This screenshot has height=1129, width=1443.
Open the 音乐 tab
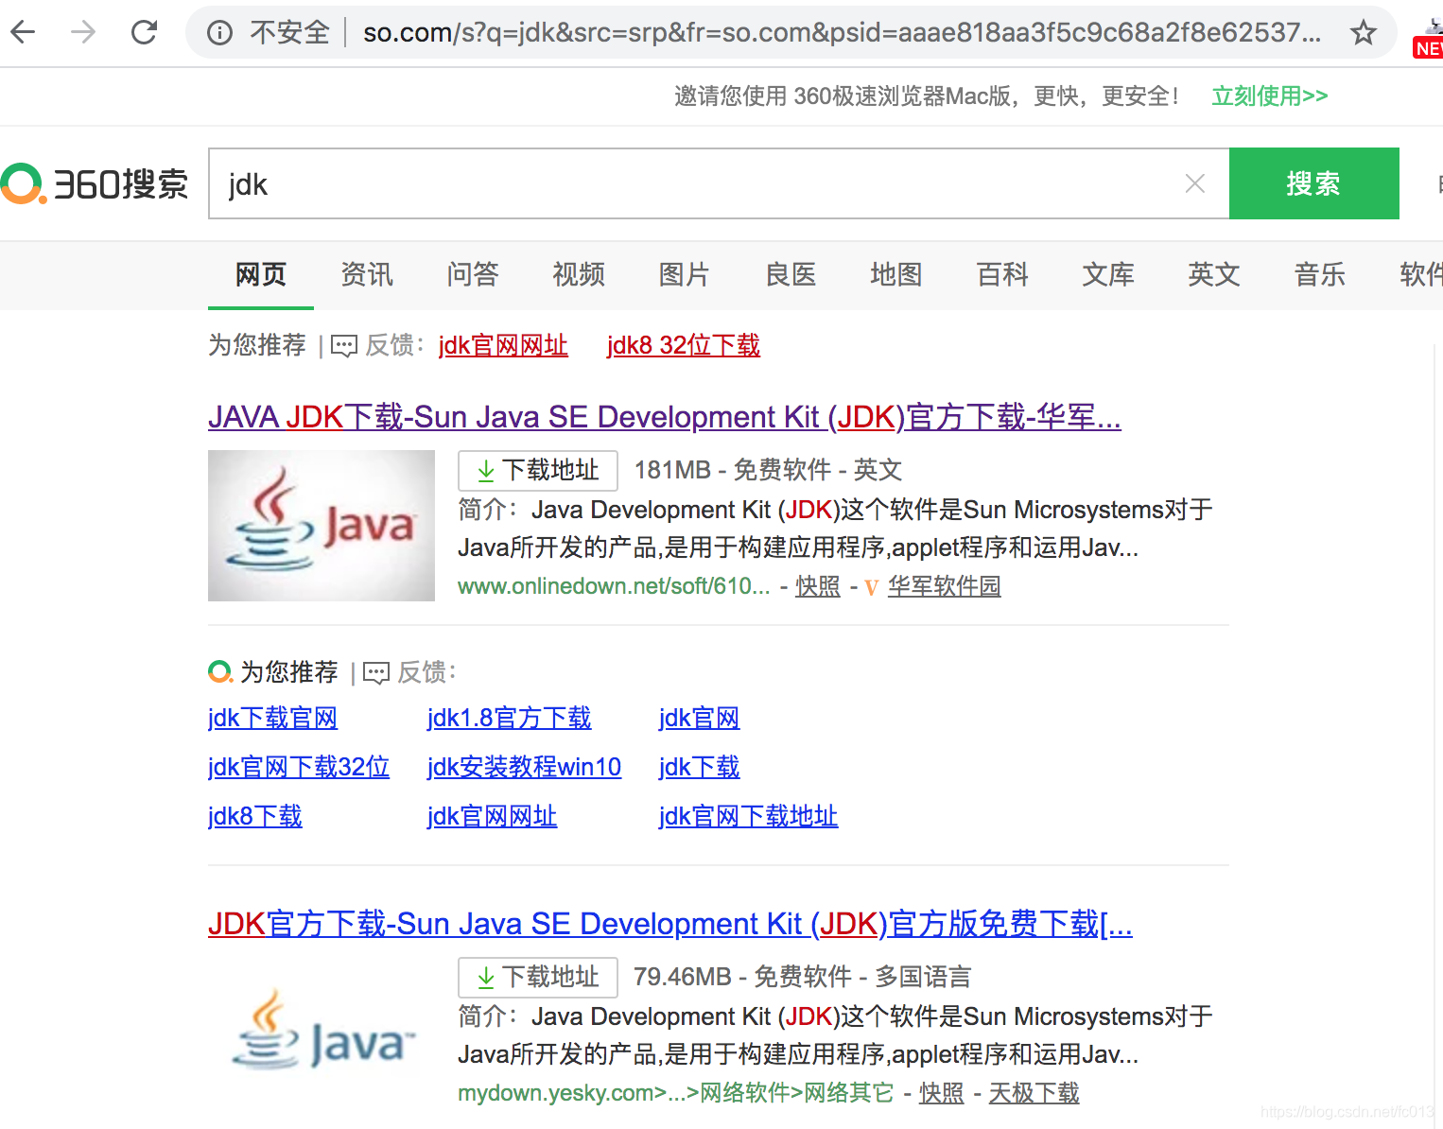(x=1320, y=274)
